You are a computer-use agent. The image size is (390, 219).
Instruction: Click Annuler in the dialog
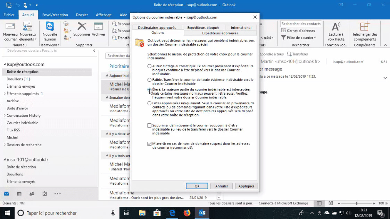pos(221,186)
